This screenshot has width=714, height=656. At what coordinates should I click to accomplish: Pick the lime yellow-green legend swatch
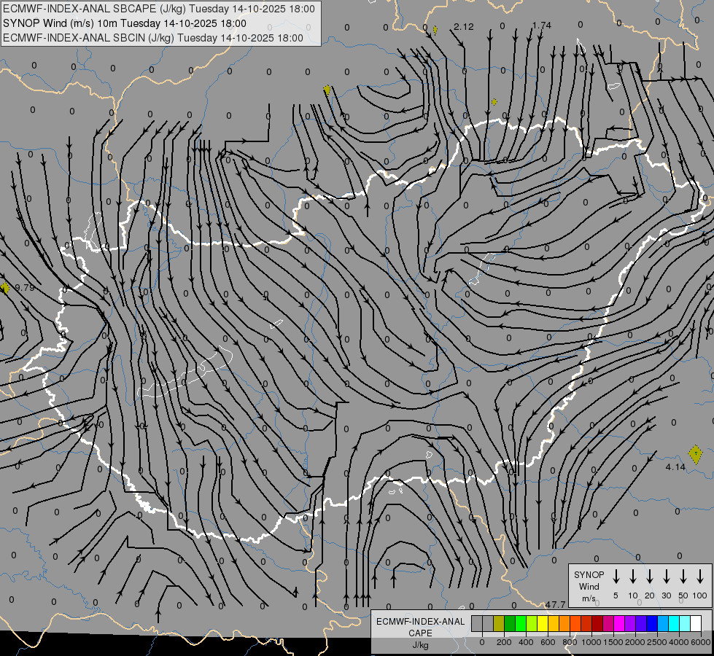[x=532, y=623]
